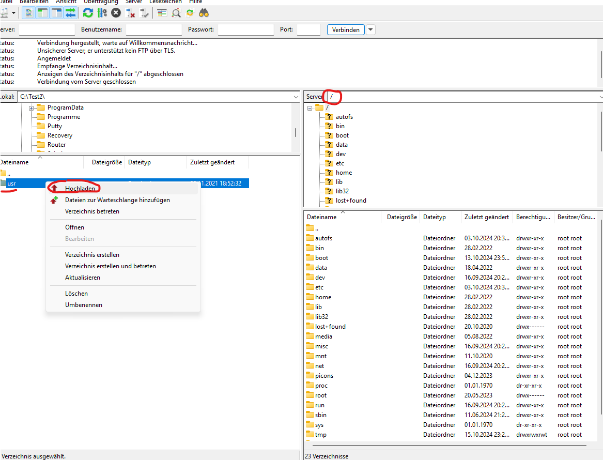Image resolution: width=603 pixels, height=460 pixels.
Task: Click the magnifying glass toolbar icon
Action: click(x=176, y=13)
